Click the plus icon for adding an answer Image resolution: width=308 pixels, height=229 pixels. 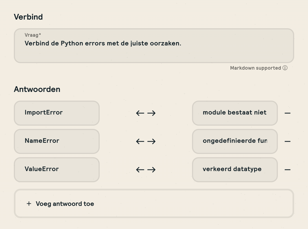pyautogui.click(x=29, y=204)
